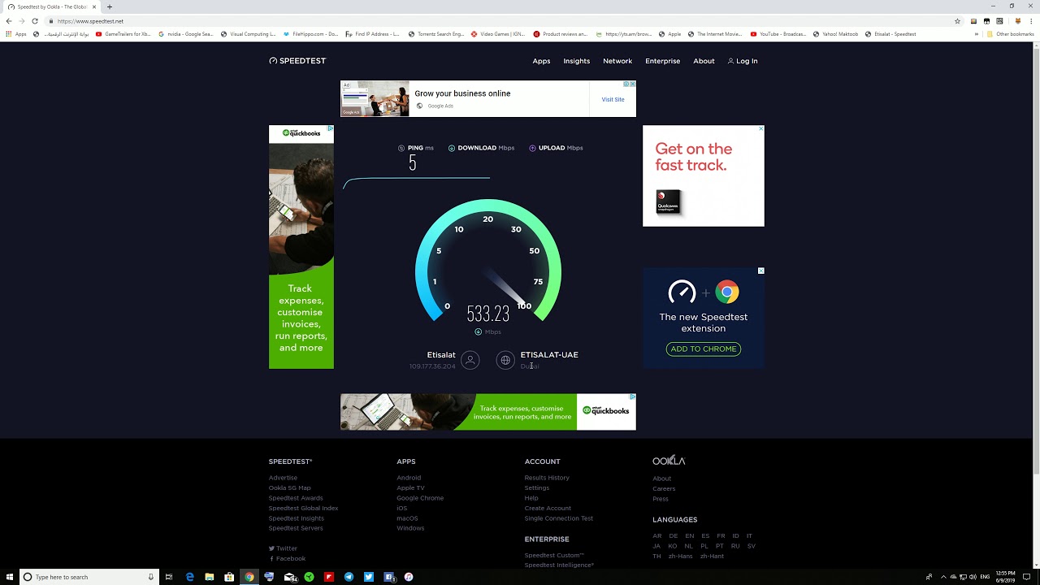Open the Enterprise menu item
Viewport: 1040px width, 585px height.
point(662,61)
